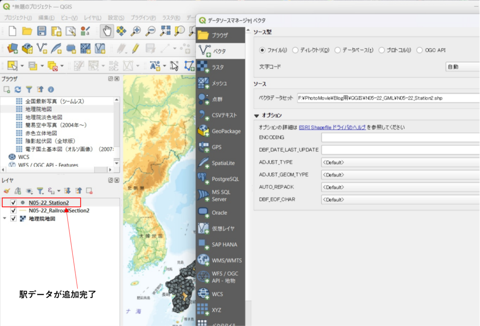Collapse the 地理院地図 layer tree arrow
Image resolution: width=480 pixels, height=326 pixels.
[4, 219]
